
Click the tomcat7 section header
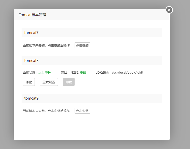pyautogui.click(x=92, y=33)
